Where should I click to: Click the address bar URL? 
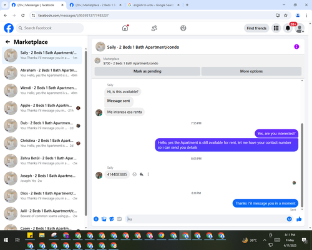73,16
